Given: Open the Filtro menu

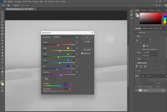Looking at the screenshot, I should click(42, 1).
